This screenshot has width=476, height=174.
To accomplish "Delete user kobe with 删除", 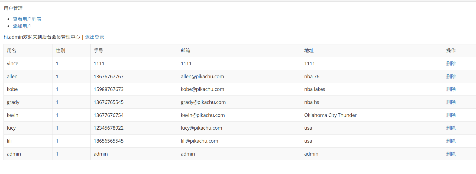I will (451, 89).
